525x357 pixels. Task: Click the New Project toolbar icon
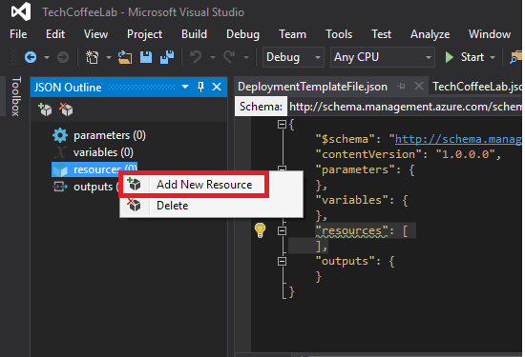pyautogui.click(x=92, y=57)
